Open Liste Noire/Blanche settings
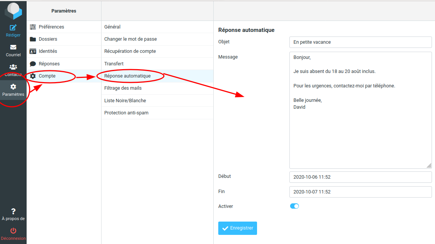 click(x=125, y=101)
